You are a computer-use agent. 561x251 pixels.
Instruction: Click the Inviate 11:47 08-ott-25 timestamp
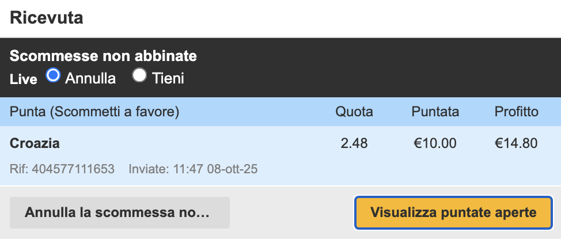coord(193,169)
